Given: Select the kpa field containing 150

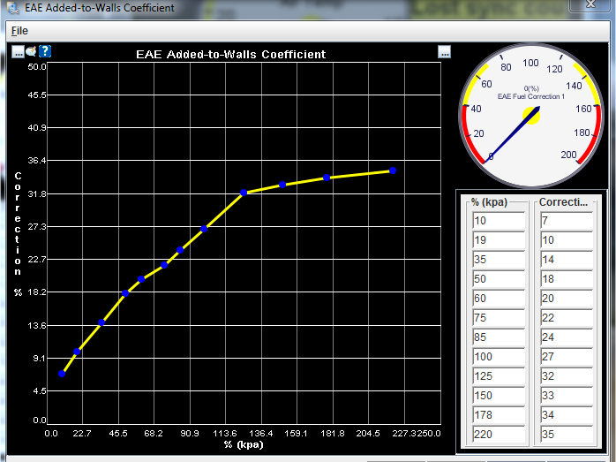Looking at the screenshot, I should click(499, 396).
